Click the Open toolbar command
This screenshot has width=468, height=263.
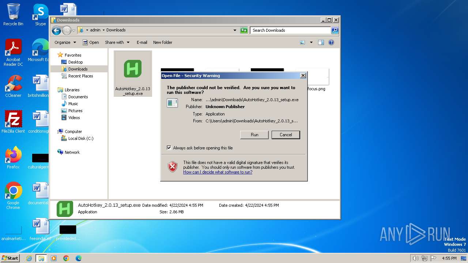point(91,42)
